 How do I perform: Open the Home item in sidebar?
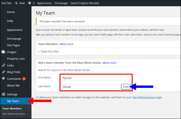point(11,12)
